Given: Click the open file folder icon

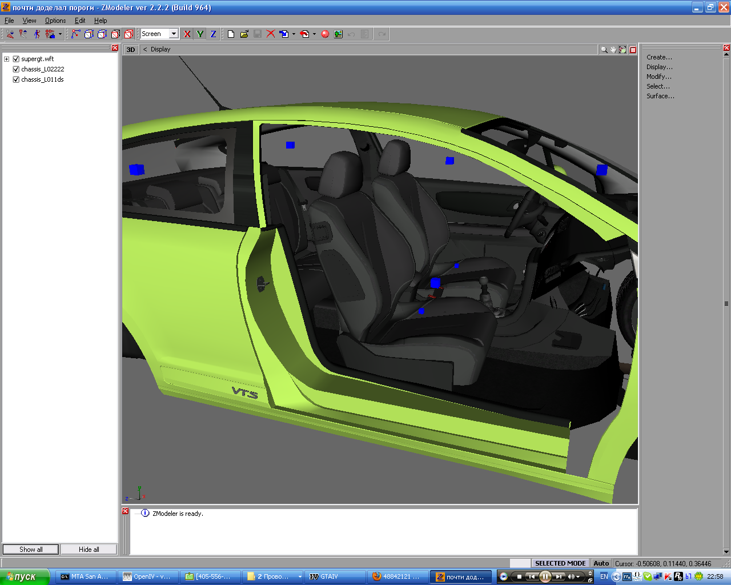Looking at the screenshot, I should point(244,34).
